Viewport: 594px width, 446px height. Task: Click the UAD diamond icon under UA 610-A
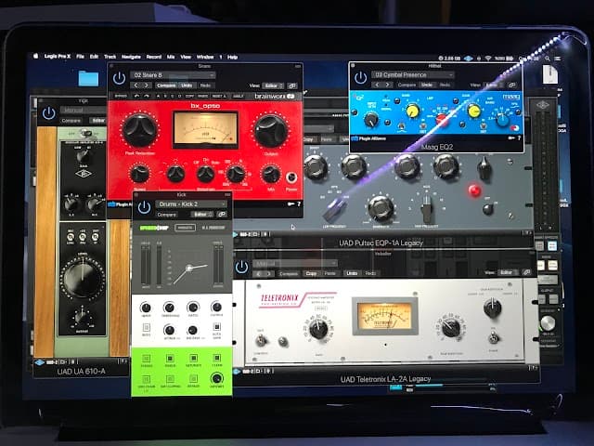[39, 362]
